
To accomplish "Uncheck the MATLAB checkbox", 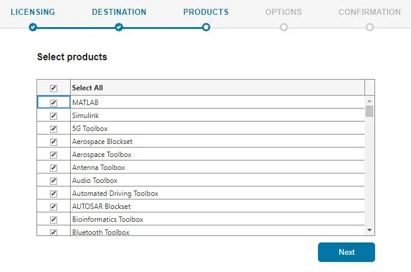I will pyautogui.click(x=54, y=103).
